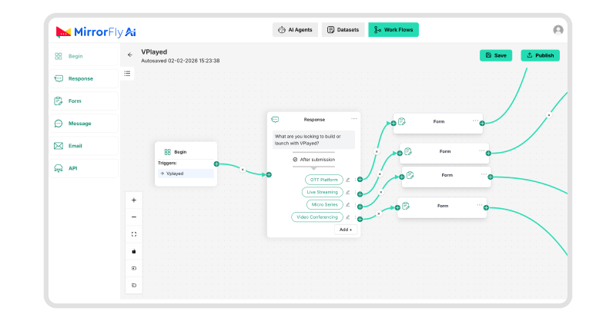Click the MirrorFly AI logo
The image size is (616, 321).
[x=95, y=31]
